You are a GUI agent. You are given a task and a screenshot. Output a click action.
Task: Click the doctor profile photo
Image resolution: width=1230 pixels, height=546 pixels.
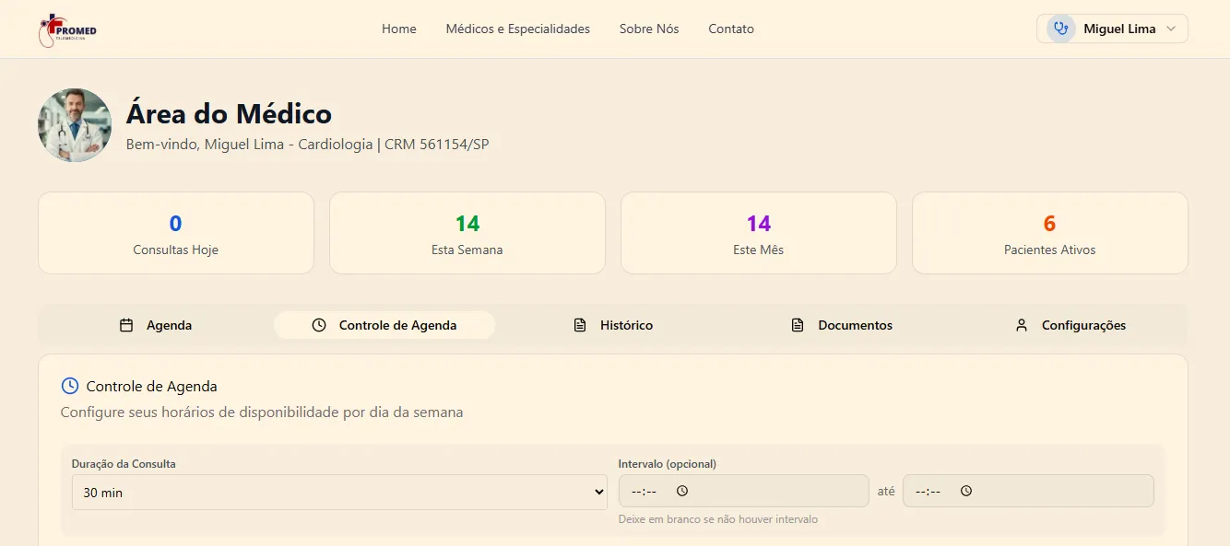tap(75, 125)
